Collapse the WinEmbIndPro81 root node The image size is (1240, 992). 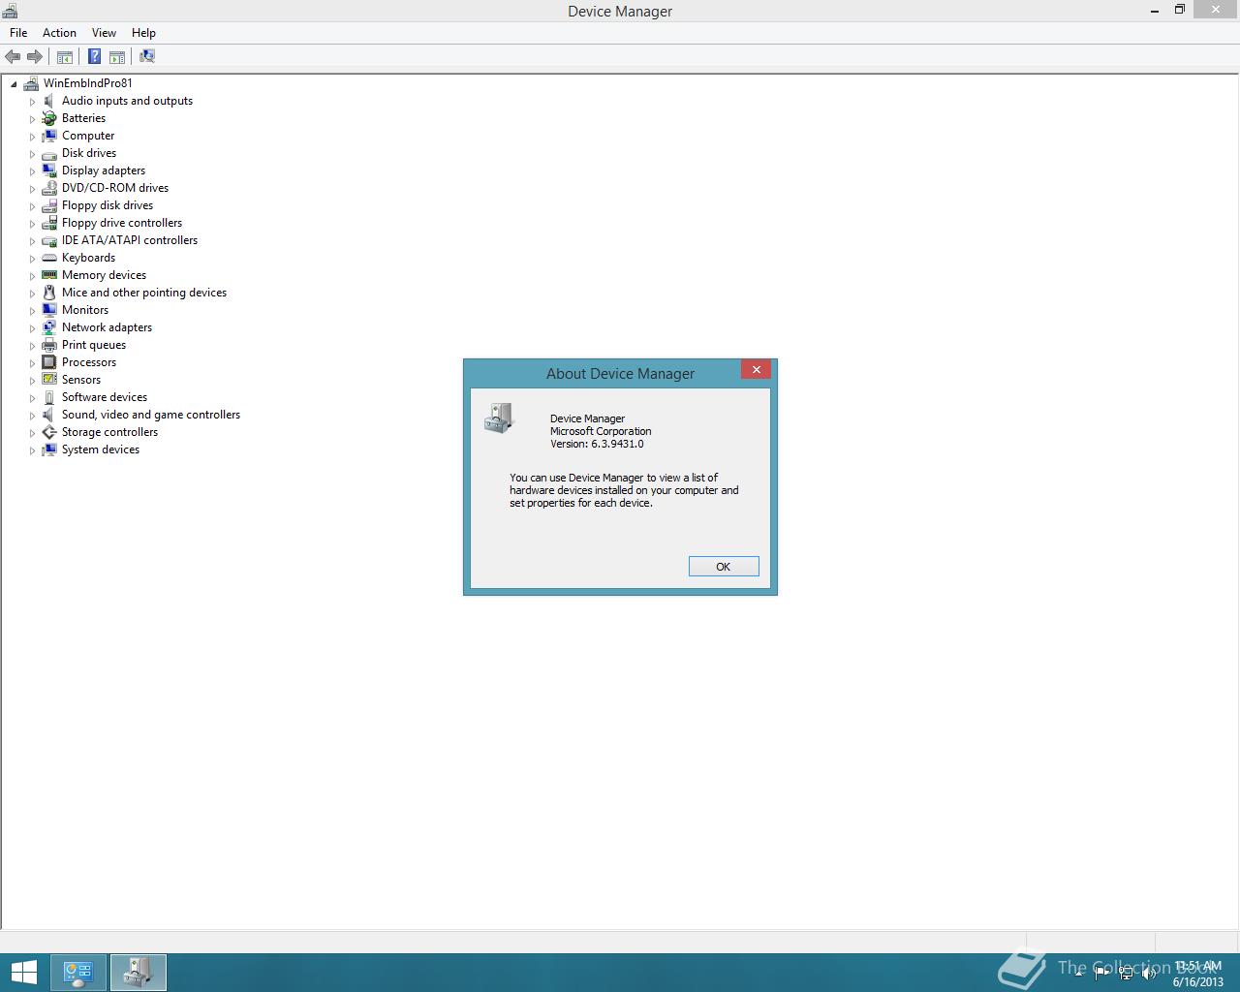(x=15, y=84)
